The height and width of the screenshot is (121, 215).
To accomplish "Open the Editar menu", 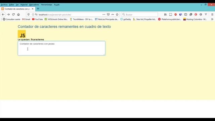I will click(x=12, y=5).
